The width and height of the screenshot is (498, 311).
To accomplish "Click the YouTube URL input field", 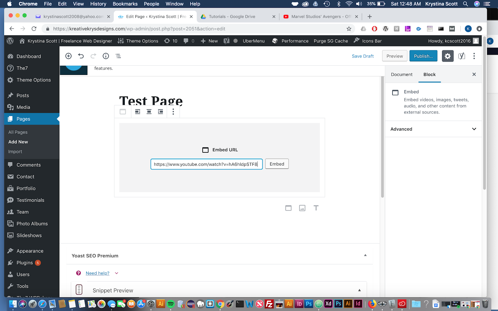I will [x=207, y=164].
